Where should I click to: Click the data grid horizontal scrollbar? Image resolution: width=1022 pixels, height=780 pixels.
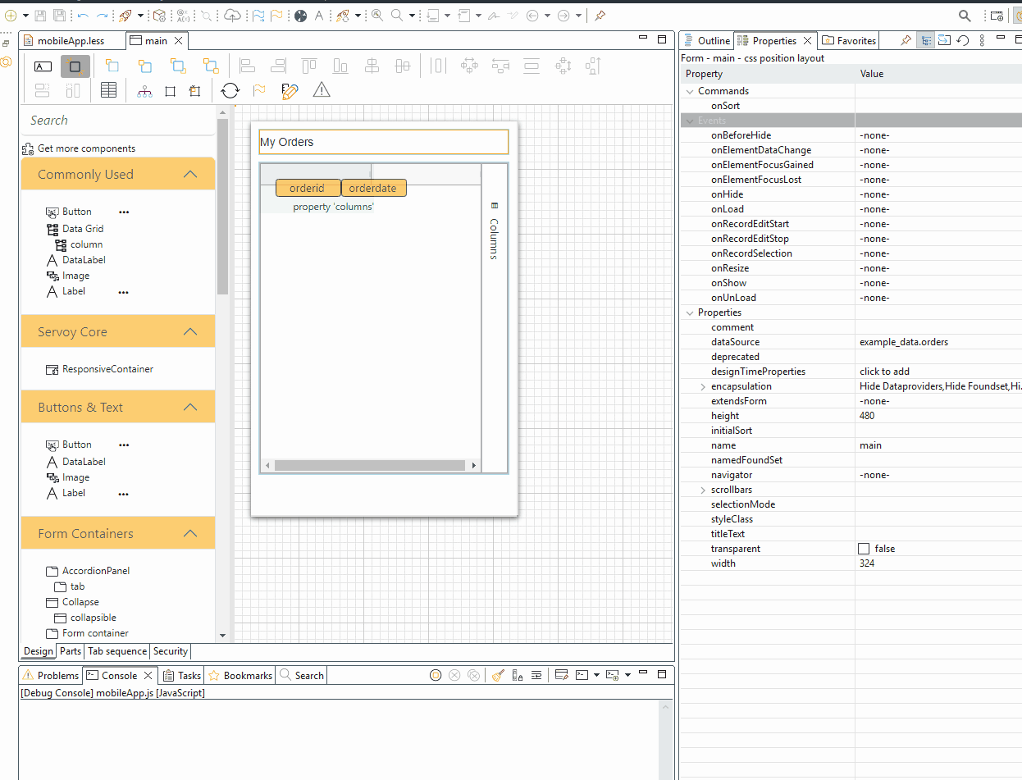(x=369, y=465)
